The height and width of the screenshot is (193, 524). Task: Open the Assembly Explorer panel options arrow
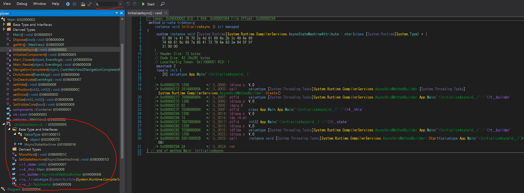tap(117, 13)
